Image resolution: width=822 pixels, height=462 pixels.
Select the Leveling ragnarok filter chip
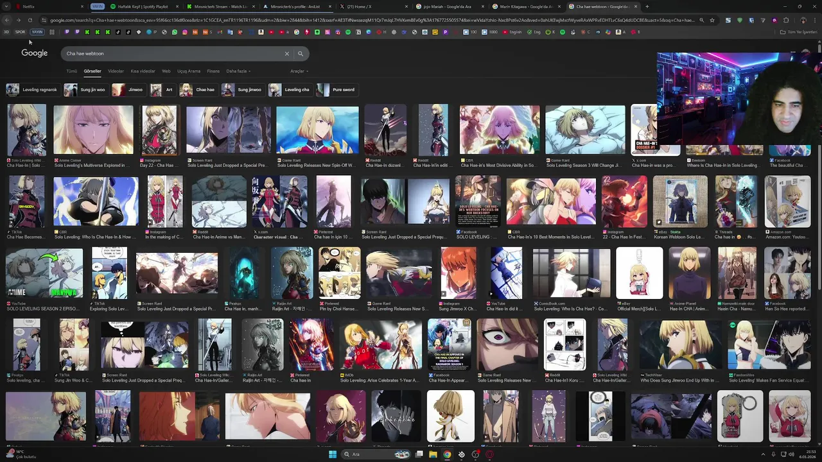(x=33, y=90)
